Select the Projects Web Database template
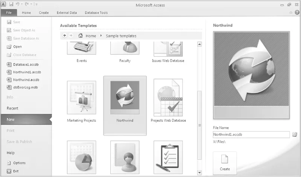The width and height of the screenshot is (301, 177). pyautogui.click(x=168, y=98)
